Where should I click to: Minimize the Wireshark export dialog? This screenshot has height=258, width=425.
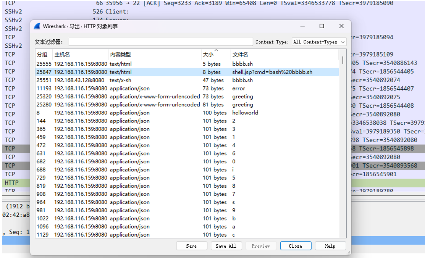click(302, 26)
